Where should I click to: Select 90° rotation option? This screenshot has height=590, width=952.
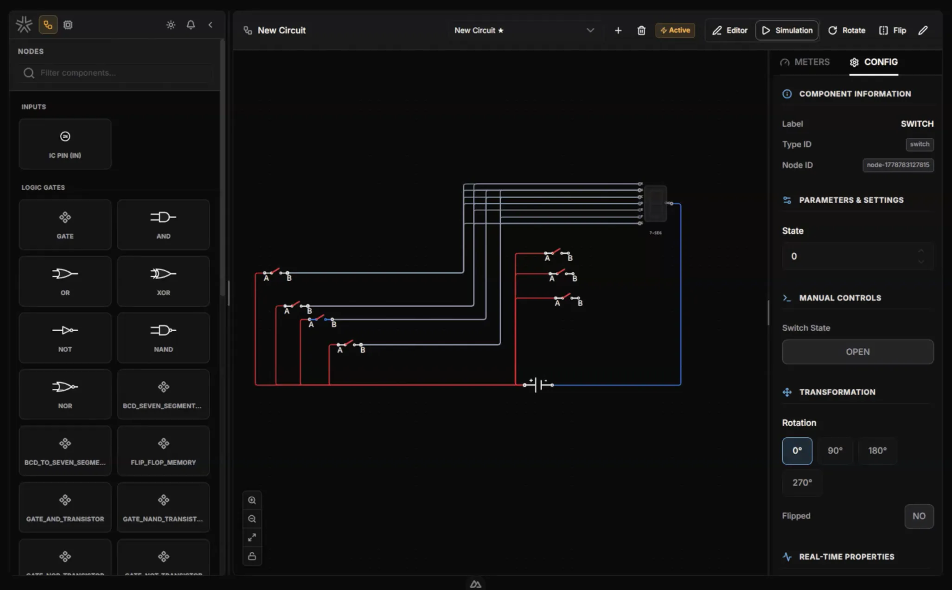(835, 451)
